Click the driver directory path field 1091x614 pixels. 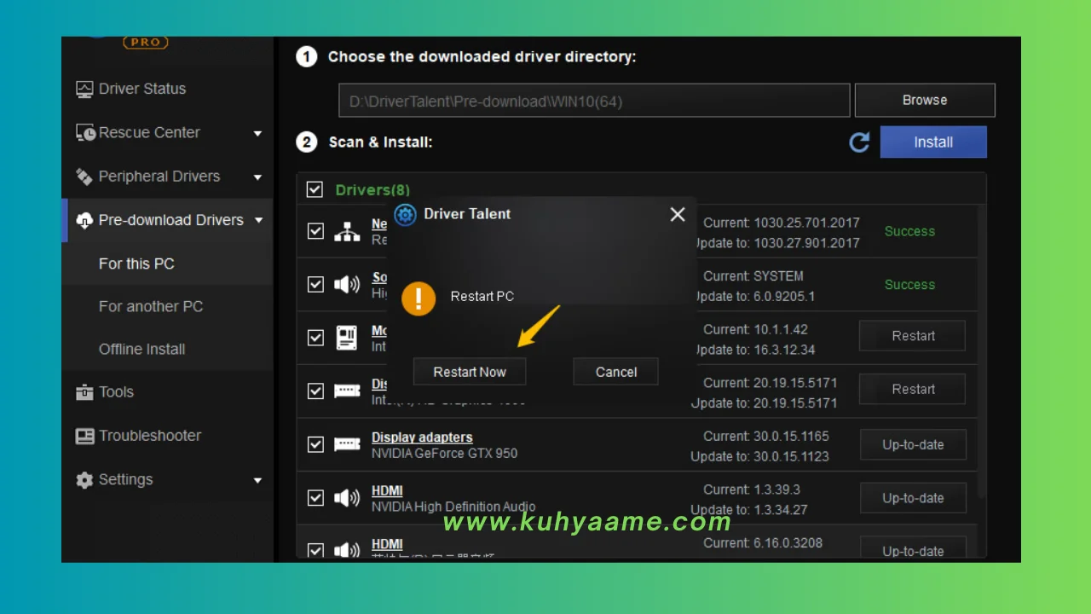594,101
